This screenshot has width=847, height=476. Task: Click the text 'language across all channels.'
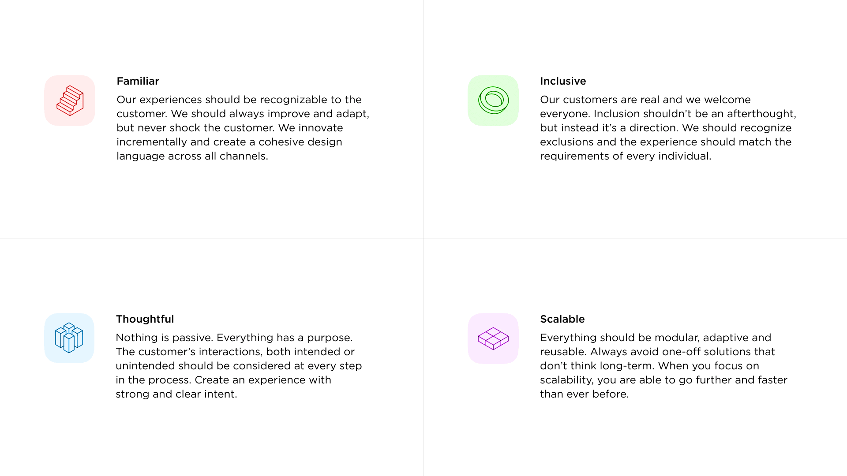192,156
